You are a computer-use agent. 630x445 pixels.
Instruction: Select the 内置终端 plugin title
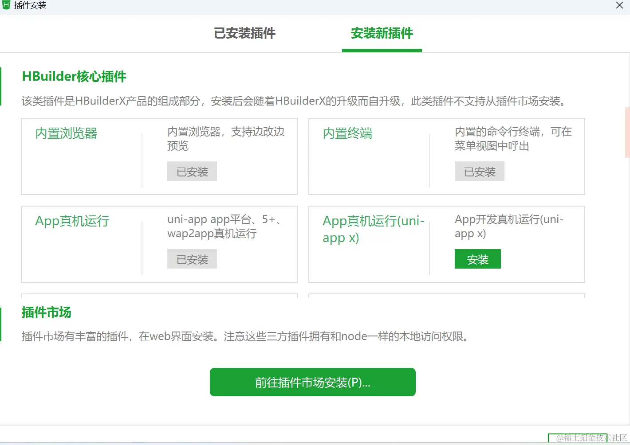[348, 133]
